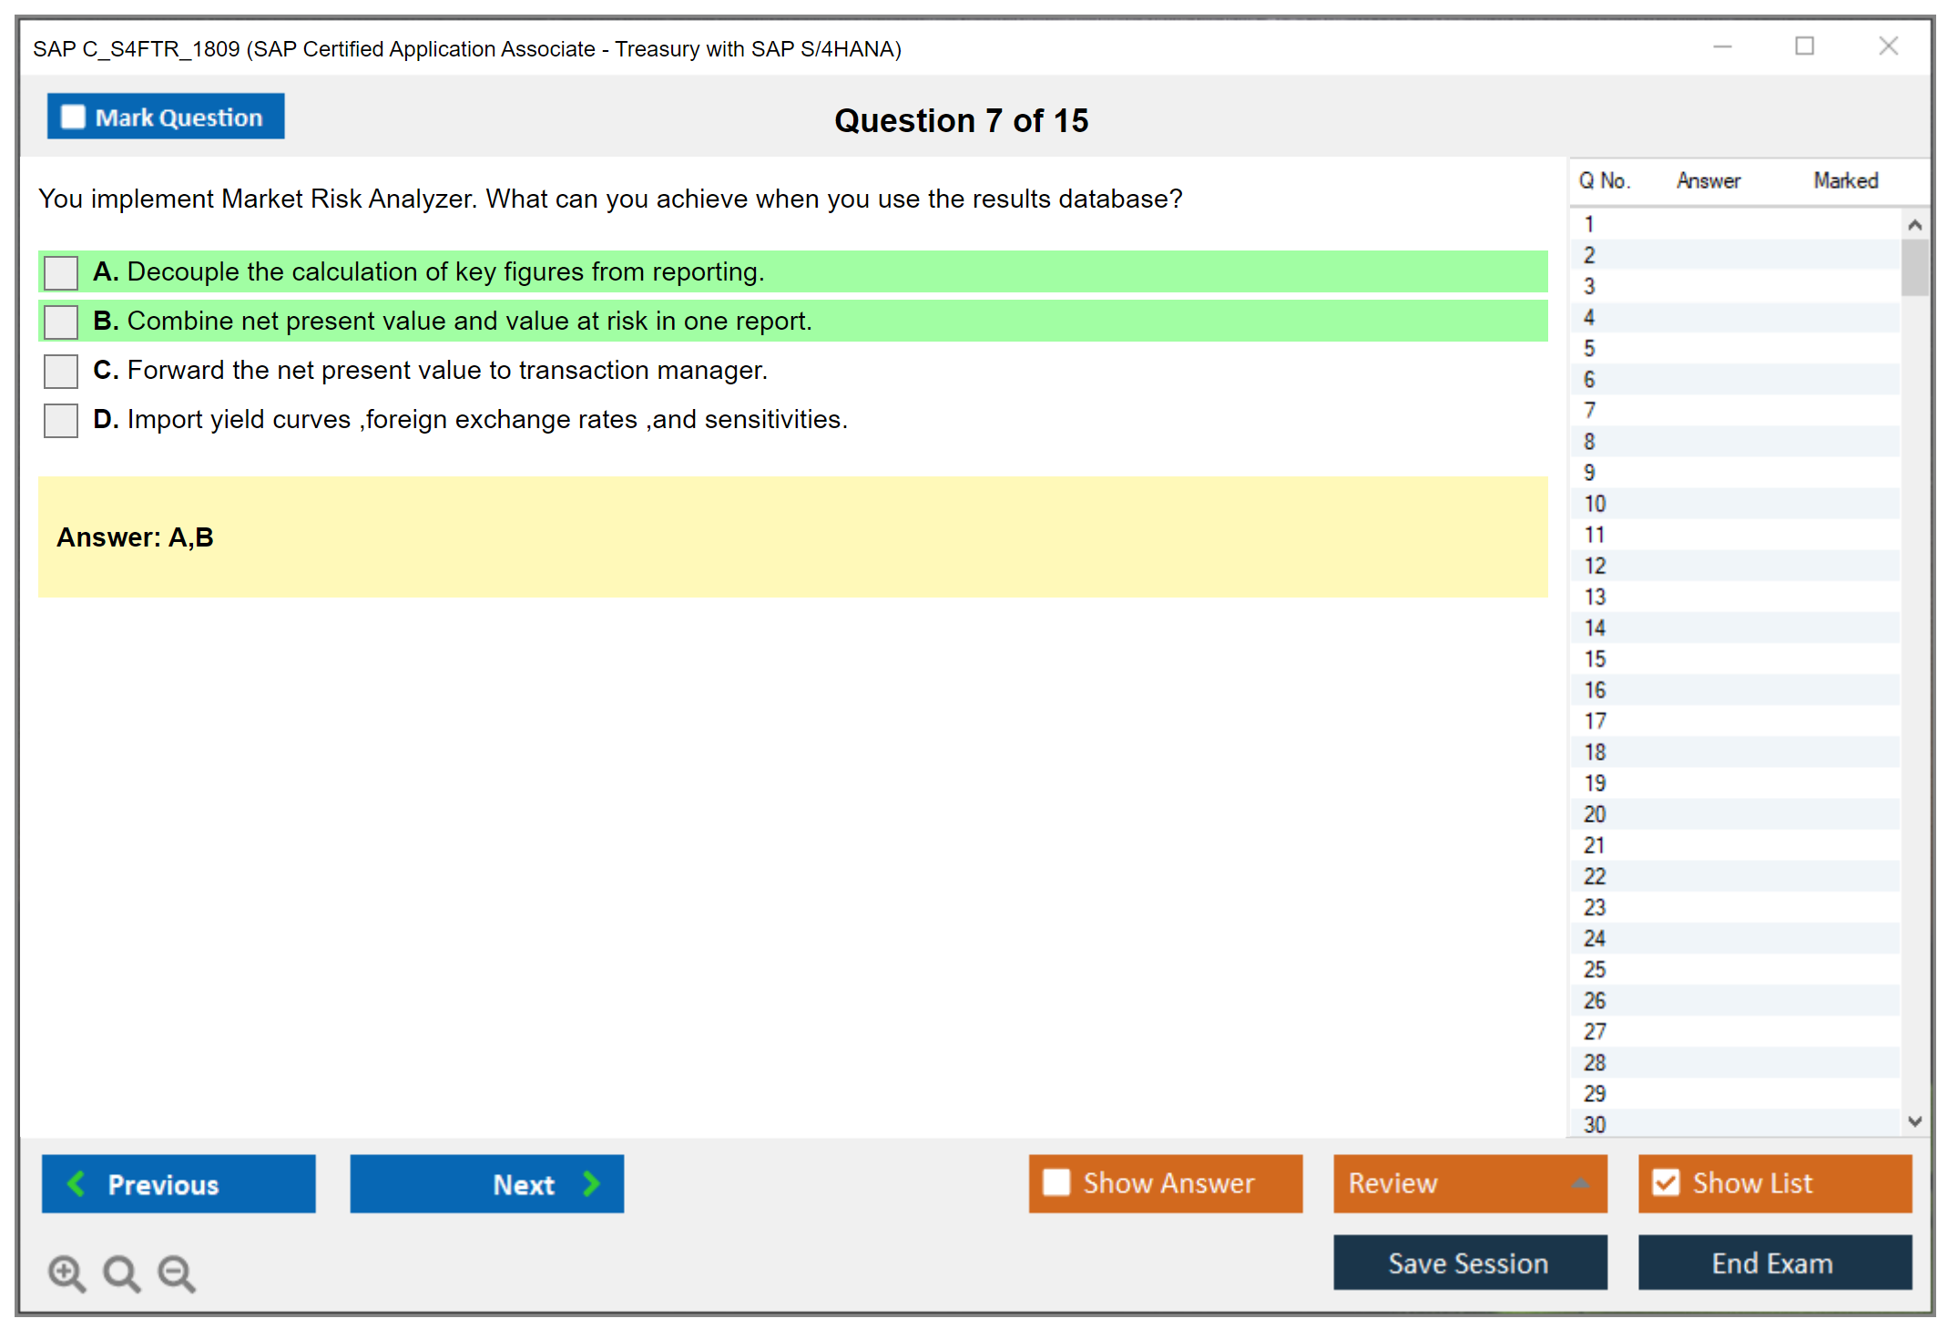Disable the Show List checkbox
The width and height of the screenshot is (1958, 1339).
pyautogui.click(x=1666, y=1182)
